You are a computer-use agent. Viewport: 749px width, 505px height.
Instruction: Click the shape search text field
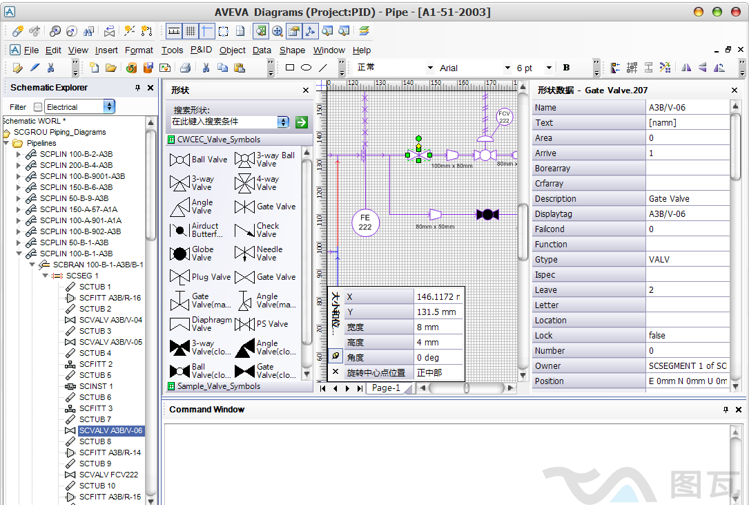224,122
